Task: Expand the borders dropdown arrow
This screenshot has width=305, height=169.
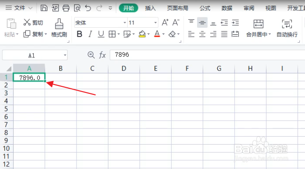Action: [x=119, y=34]
